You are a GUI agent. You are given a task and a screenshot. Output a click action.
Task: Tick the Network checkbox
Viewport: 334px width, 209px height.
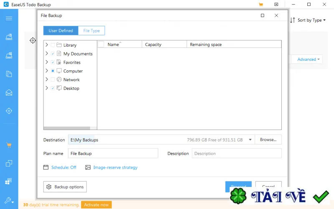(x=53, y=80)
